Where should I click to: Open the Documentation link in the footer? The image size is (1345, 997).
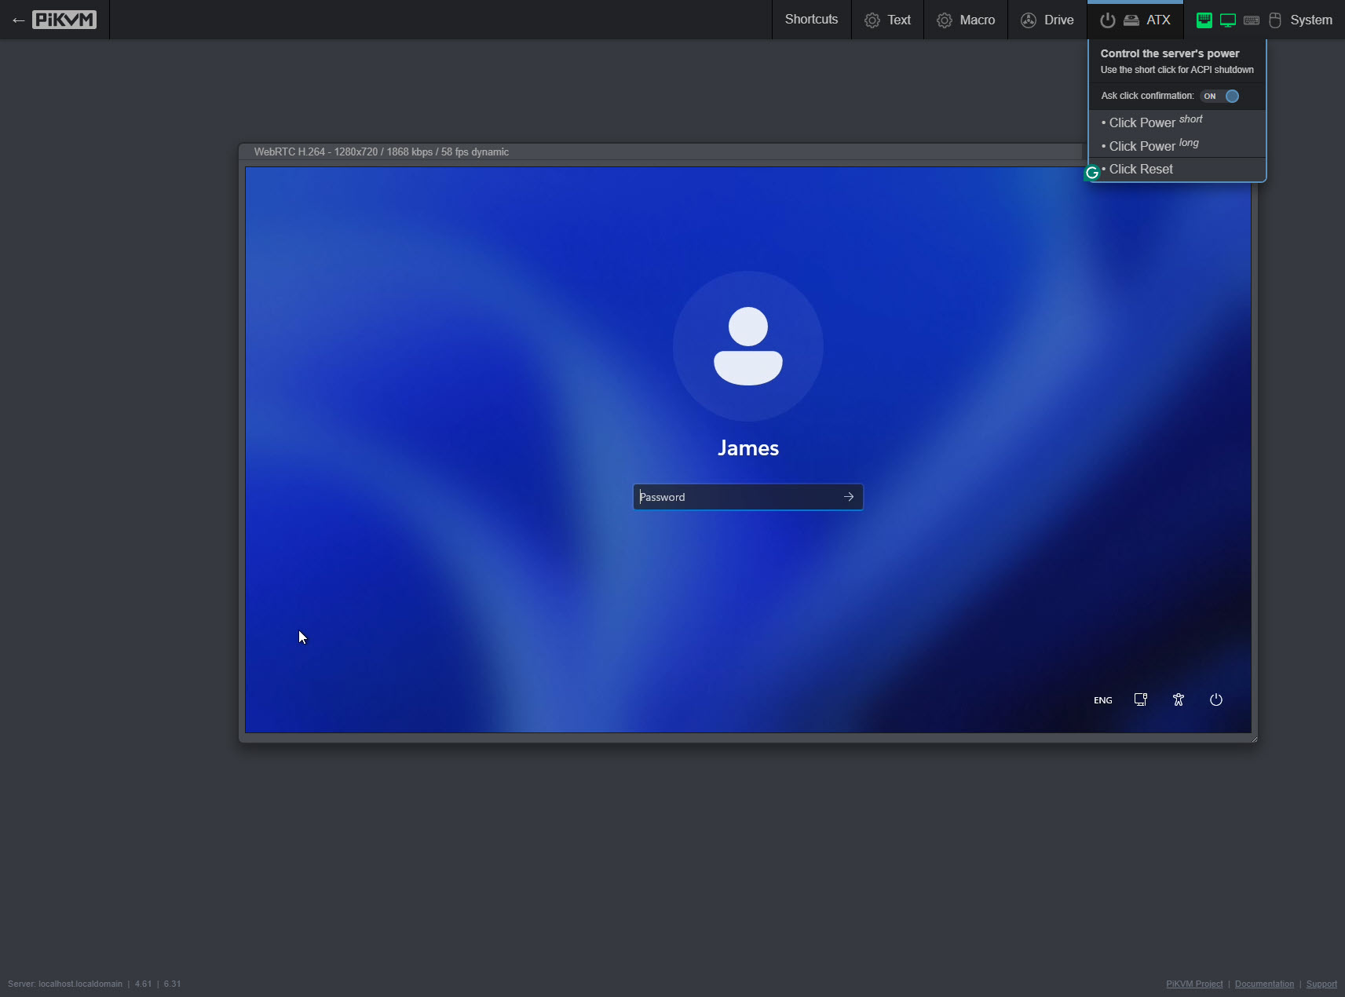coord(1264,984)
